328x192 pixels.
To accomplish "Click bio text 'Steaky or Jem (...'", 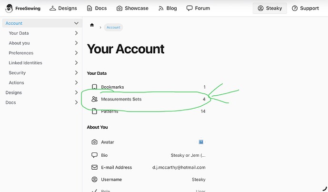I will click(x=188, y=155).
